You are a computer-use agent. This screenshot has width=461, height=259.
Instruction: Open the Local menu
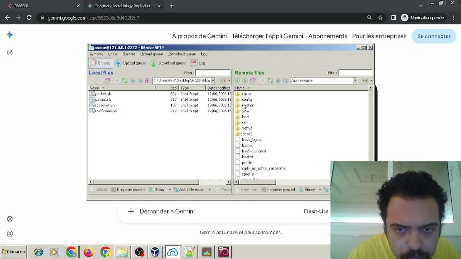click(113, 54)
